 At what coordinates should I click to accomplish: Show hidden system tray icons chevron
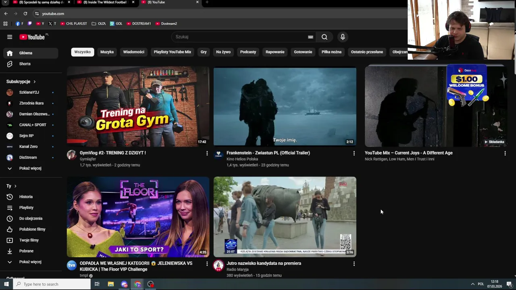[472, 284]
